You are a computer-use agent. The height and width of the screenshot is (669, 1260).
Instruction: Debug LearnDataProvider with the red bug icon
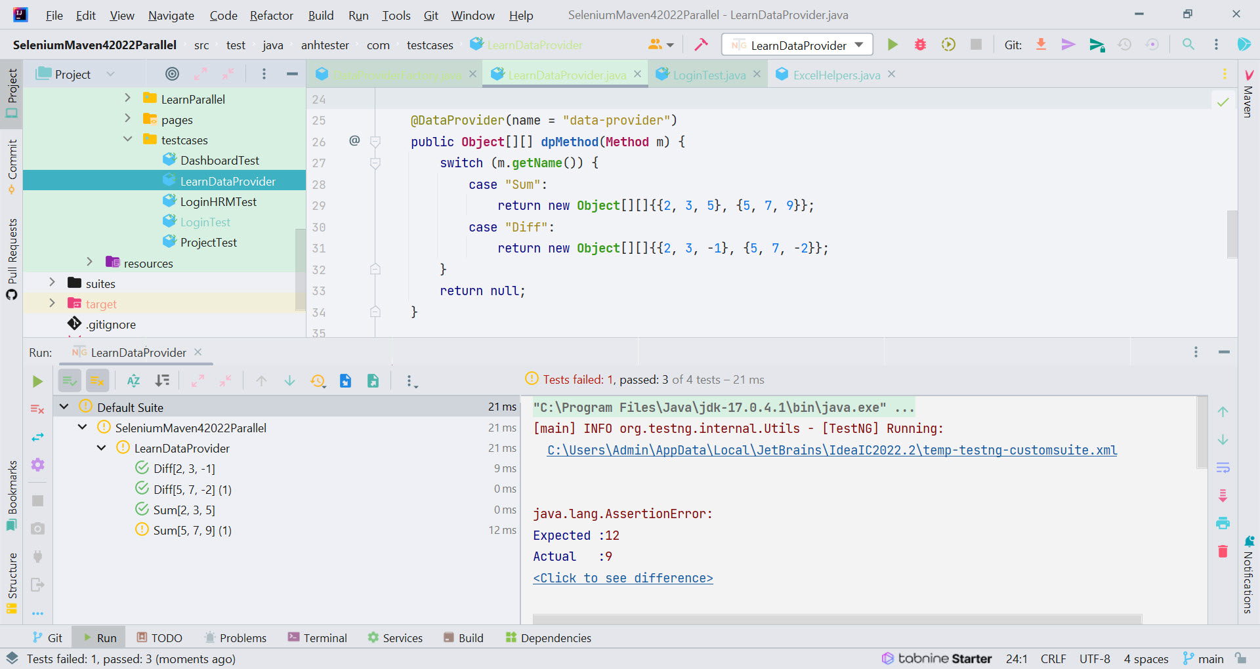(x=921, y=45)
